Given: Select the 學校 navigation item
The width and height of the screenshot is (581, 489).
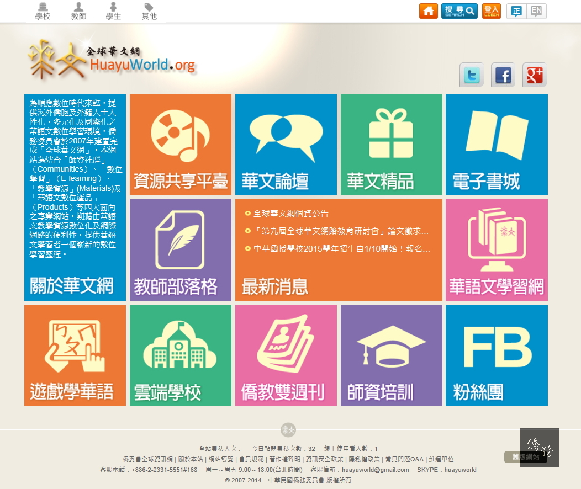Looking at the screenshot, I should [x=43, y=11].
